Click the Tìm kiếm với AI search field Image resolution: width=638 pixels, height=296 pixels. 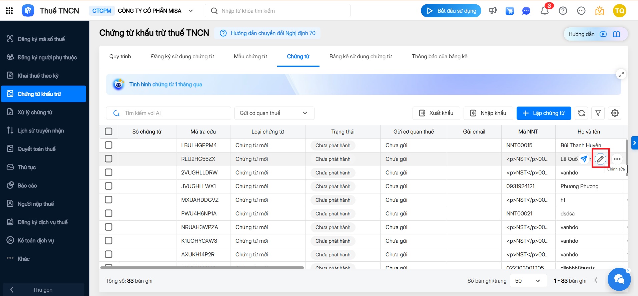173,113
